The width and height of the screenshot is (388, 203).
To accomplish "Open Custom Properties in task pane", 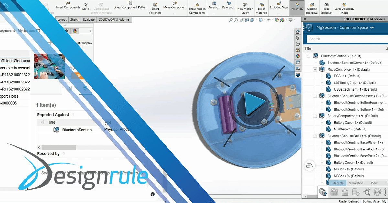I will click(x=298, y=63).
